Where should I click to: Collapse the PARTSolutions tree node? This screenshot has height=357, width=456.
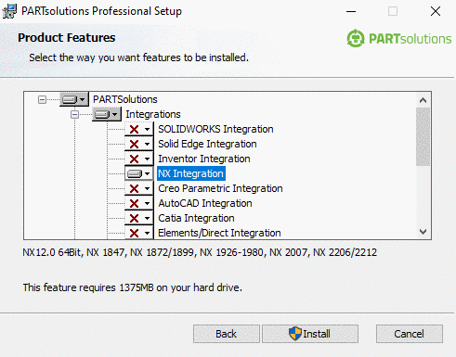[x=42, y=99]
